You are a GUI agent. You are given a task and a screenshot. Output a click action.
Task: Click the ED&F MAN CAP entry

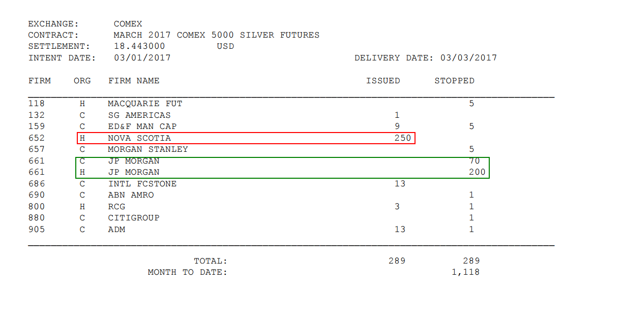pos(142,126)
